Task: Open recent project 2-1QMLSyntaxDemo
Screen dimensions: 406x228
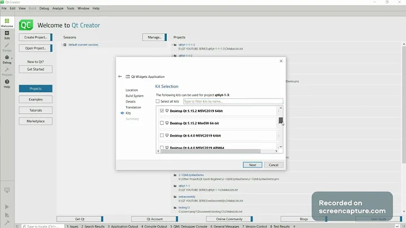Action: click(x=191, y=175)
